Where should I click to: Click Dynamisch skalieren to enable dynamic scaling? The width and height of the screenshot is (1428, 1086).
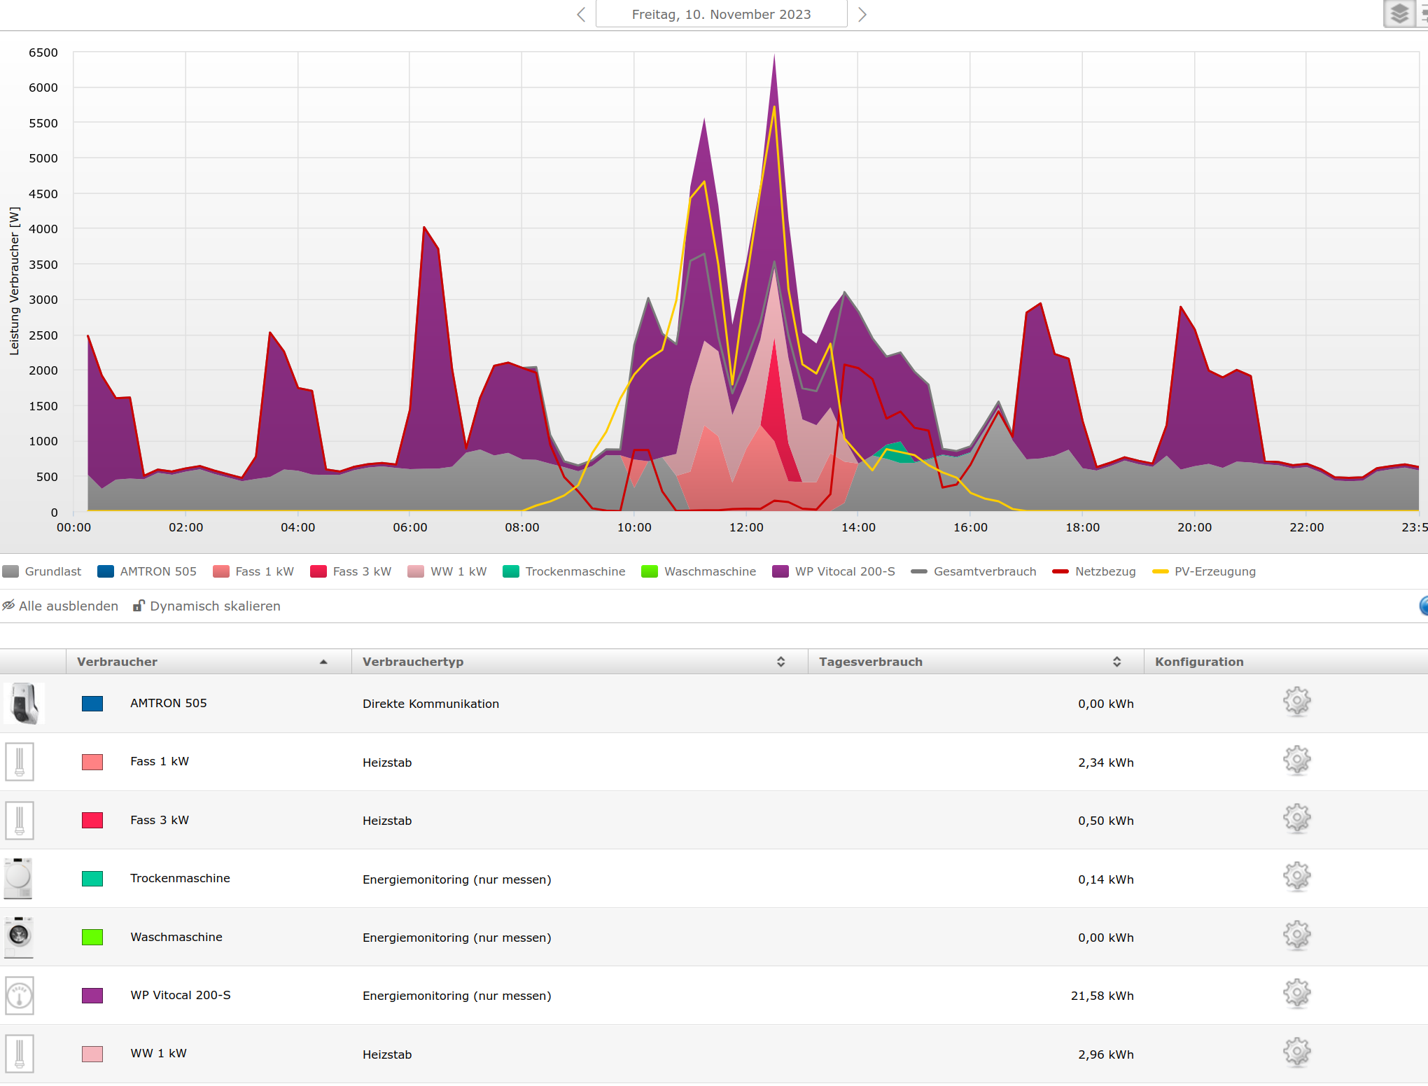coord(206,606)
